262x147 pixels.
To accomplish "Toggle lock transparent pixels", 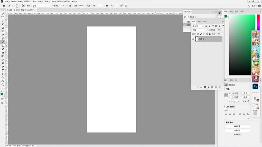I will tap(198, 34).
